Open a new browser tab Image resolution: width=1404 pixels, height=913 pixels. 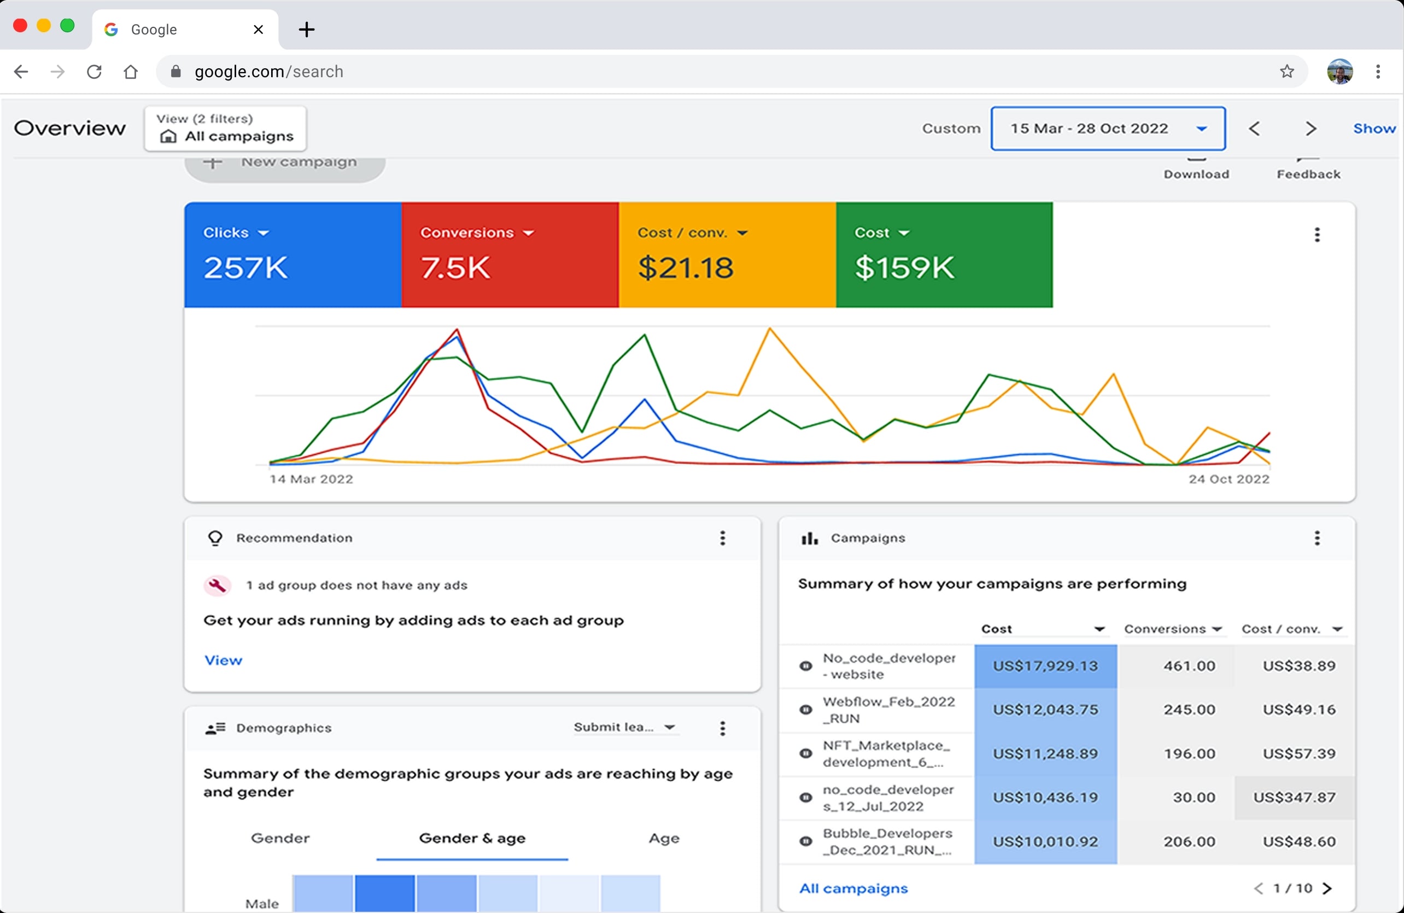(307, 30)
